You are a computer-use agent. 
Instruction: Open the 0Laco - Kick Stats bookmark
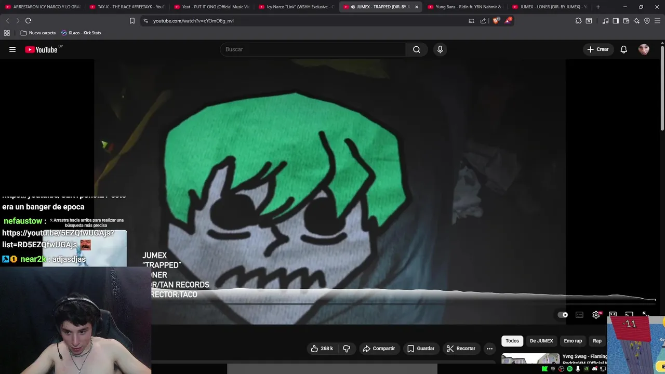[81, 33]
